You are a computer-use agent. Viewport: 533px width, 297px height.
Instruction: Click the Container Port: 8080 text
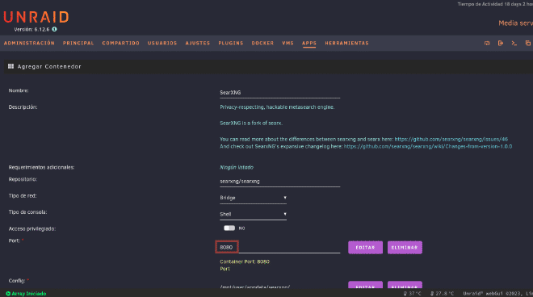(245, 261)
